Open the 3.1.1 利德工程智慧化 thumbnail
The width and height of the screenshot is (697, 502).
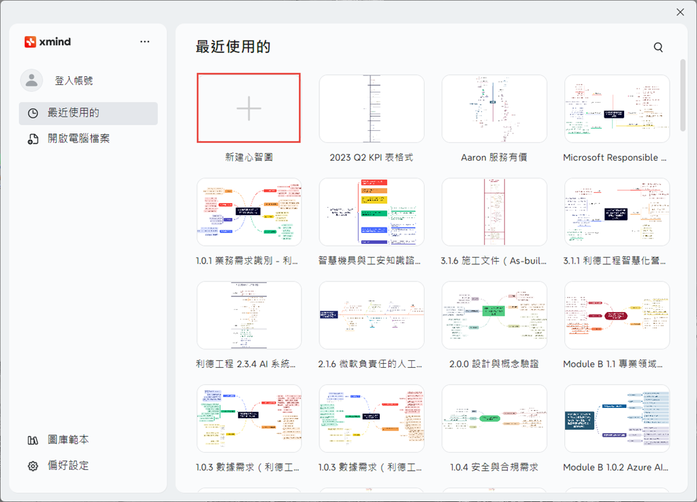[617, 212]
